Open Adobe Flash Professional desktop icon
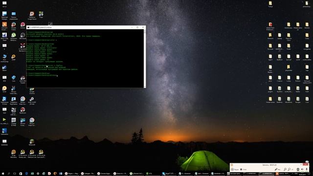This screenshot has width=313, height=176. (270, 26)
